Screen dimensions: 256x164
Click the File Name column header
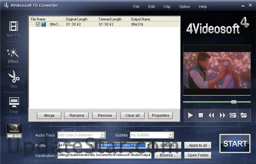38,19
